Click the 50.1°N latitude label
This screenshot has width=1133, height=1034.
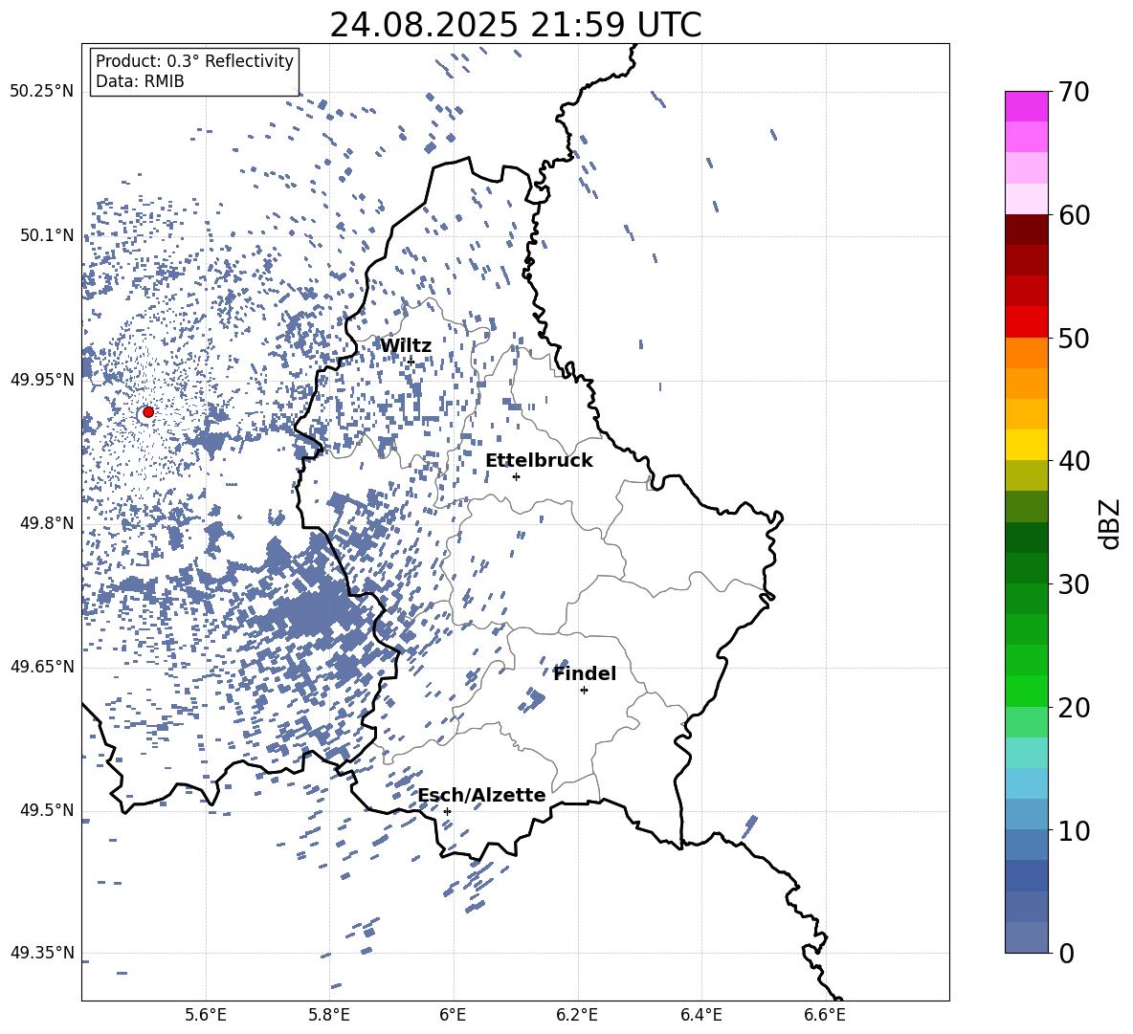[47, 235]
